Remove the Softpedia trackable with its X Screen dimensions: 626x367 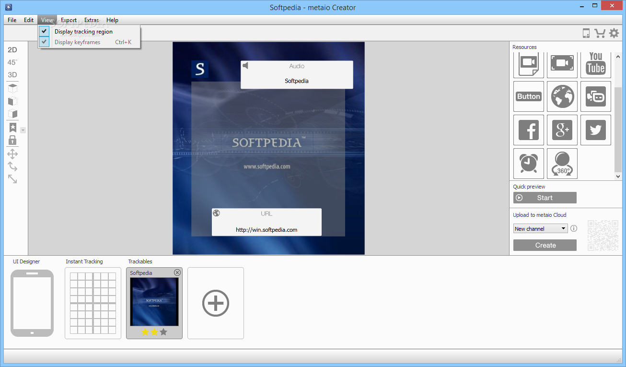[x=177, y=272]
